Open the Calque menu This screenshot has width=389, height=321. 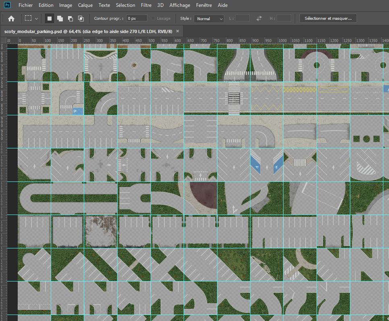[85, 5]
